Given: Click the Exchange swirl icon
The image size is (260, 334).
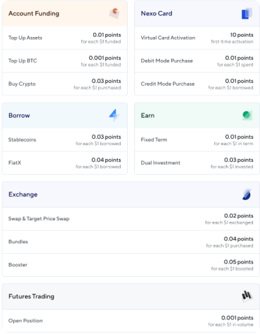Looking at the screenshot, I should [x=247, y=195].
